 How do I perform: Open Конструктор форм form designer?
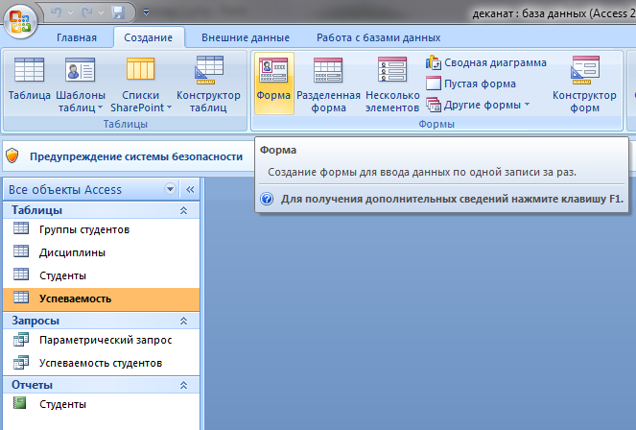[x=584, y=84]
